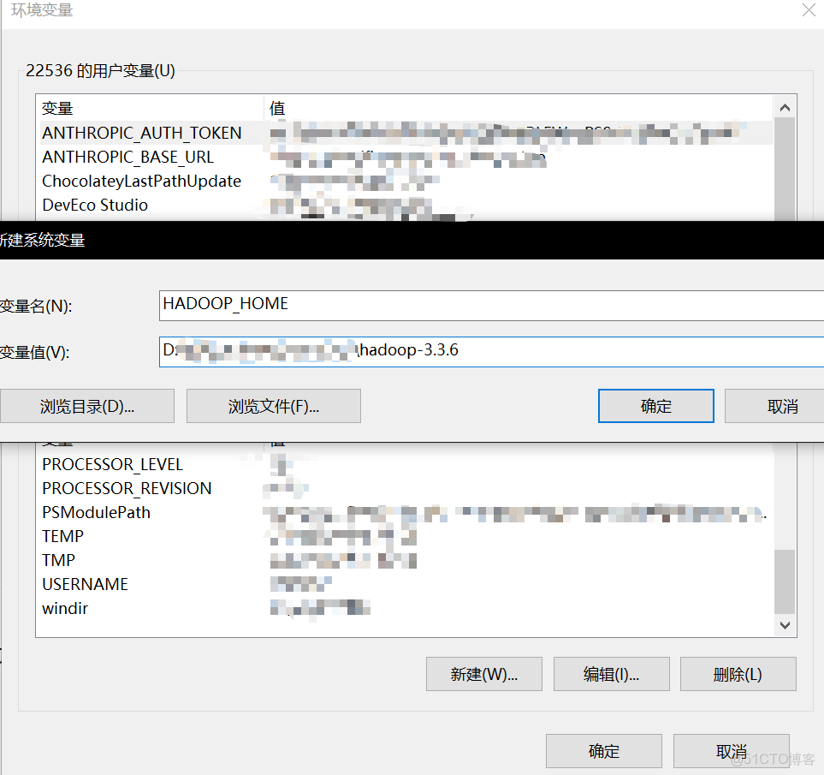The width and height of the screenshot is (824, 775).
Task: Select the ANTHROPIC_BASE_URL variable row
Action: (x=128, y=157)
